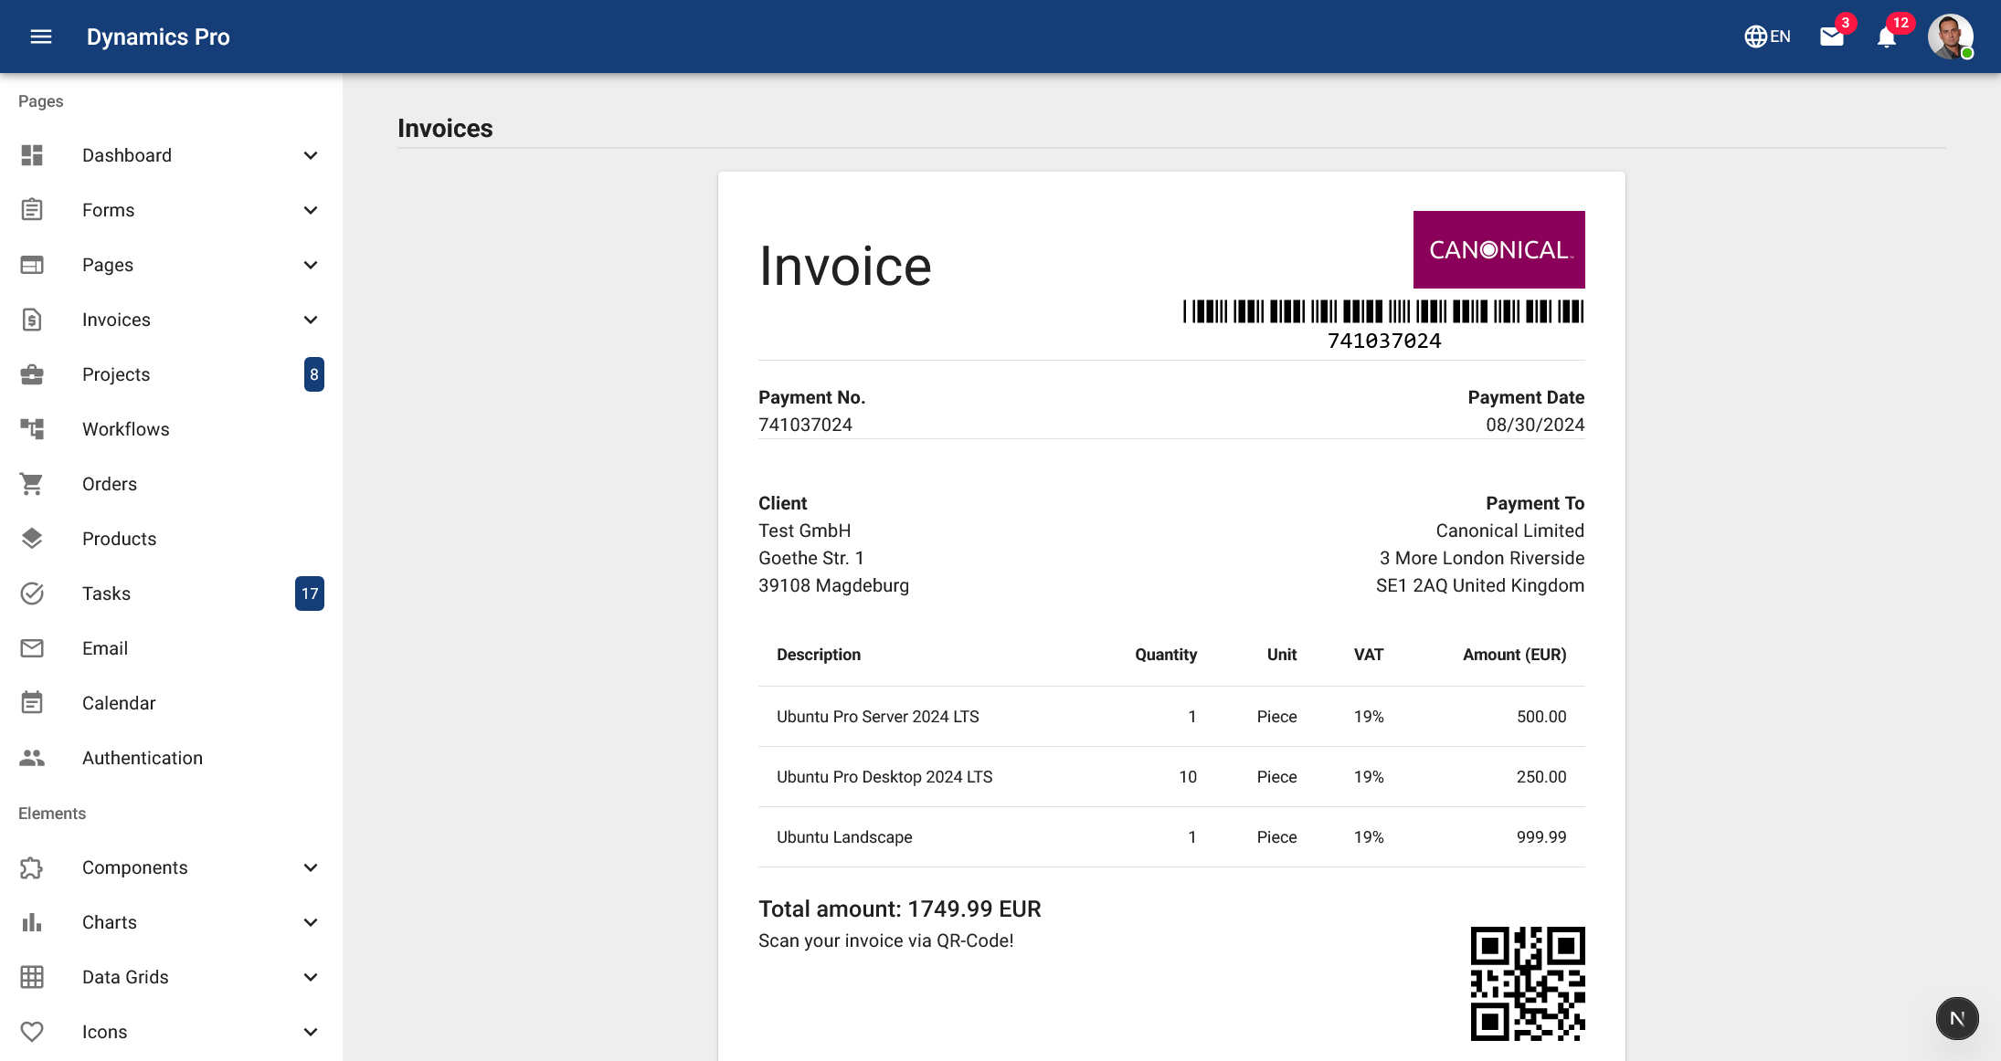Open the user avatar profile menu
The height and width of the screenshot is (1061, 2001).
point(1951,37)
